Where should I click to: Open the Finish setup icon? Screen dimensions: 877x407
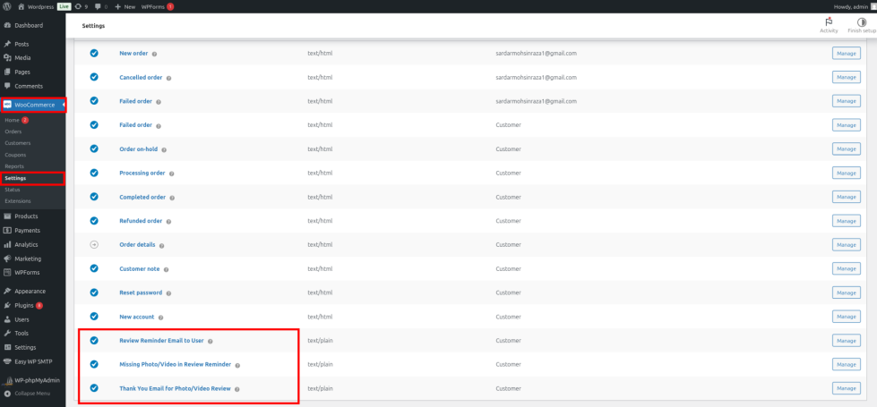[862, 21]
